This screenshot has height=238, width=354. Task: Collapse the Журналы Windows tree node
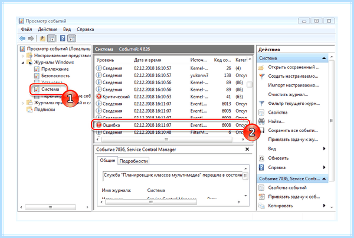pos(23,62)
